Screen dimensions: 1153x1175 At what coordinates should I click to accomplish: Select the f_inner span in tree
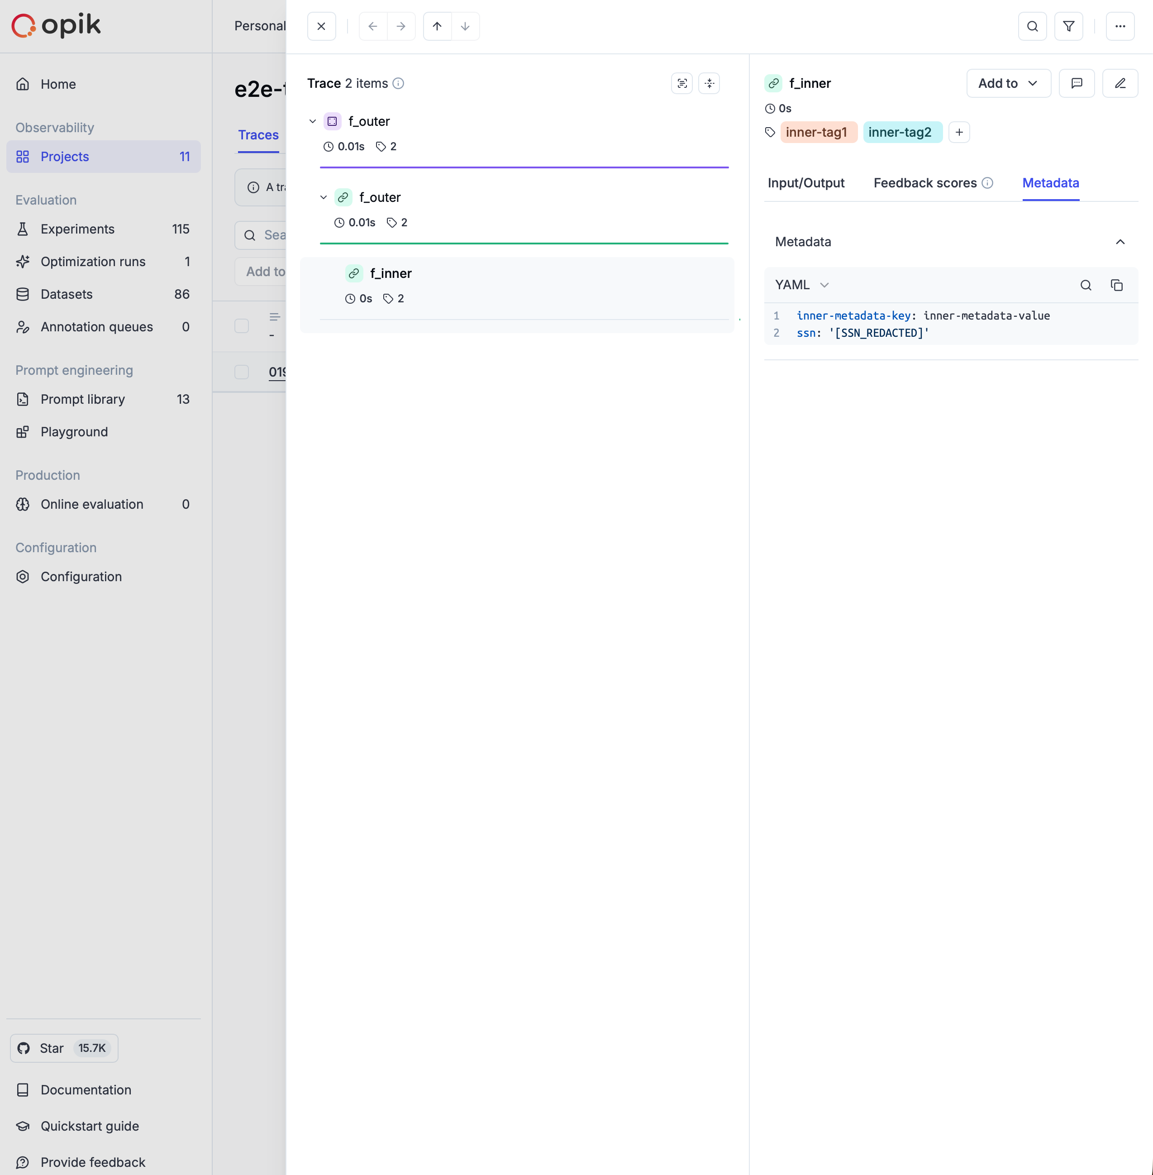coord(391,274)
